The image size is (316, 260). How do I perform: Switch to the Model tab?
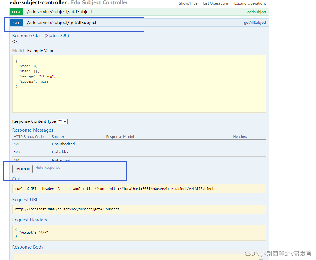point(18,51)
